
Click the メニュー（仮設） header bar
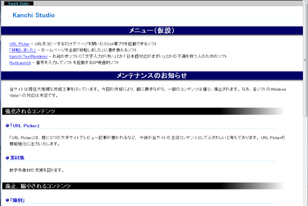(152, 31)
